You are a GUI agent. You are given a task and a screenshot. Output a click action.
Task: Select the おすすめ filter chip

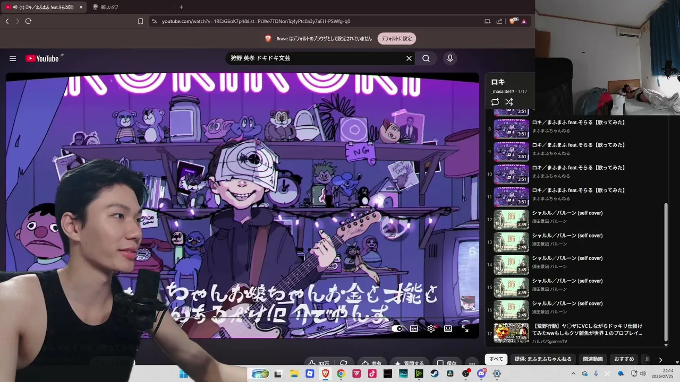pos(624,359)
